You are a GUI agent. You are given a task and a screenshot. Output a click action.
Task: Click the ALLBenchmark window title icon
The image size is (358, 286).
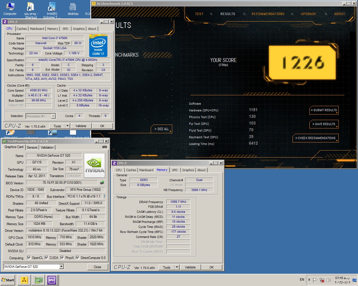click(94, 4)
